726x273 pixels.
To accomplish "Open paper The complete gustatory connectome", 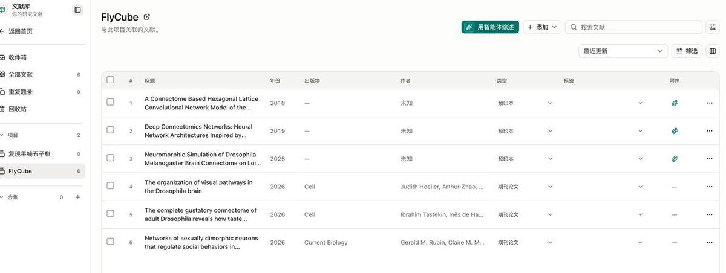I will (200, 214).
